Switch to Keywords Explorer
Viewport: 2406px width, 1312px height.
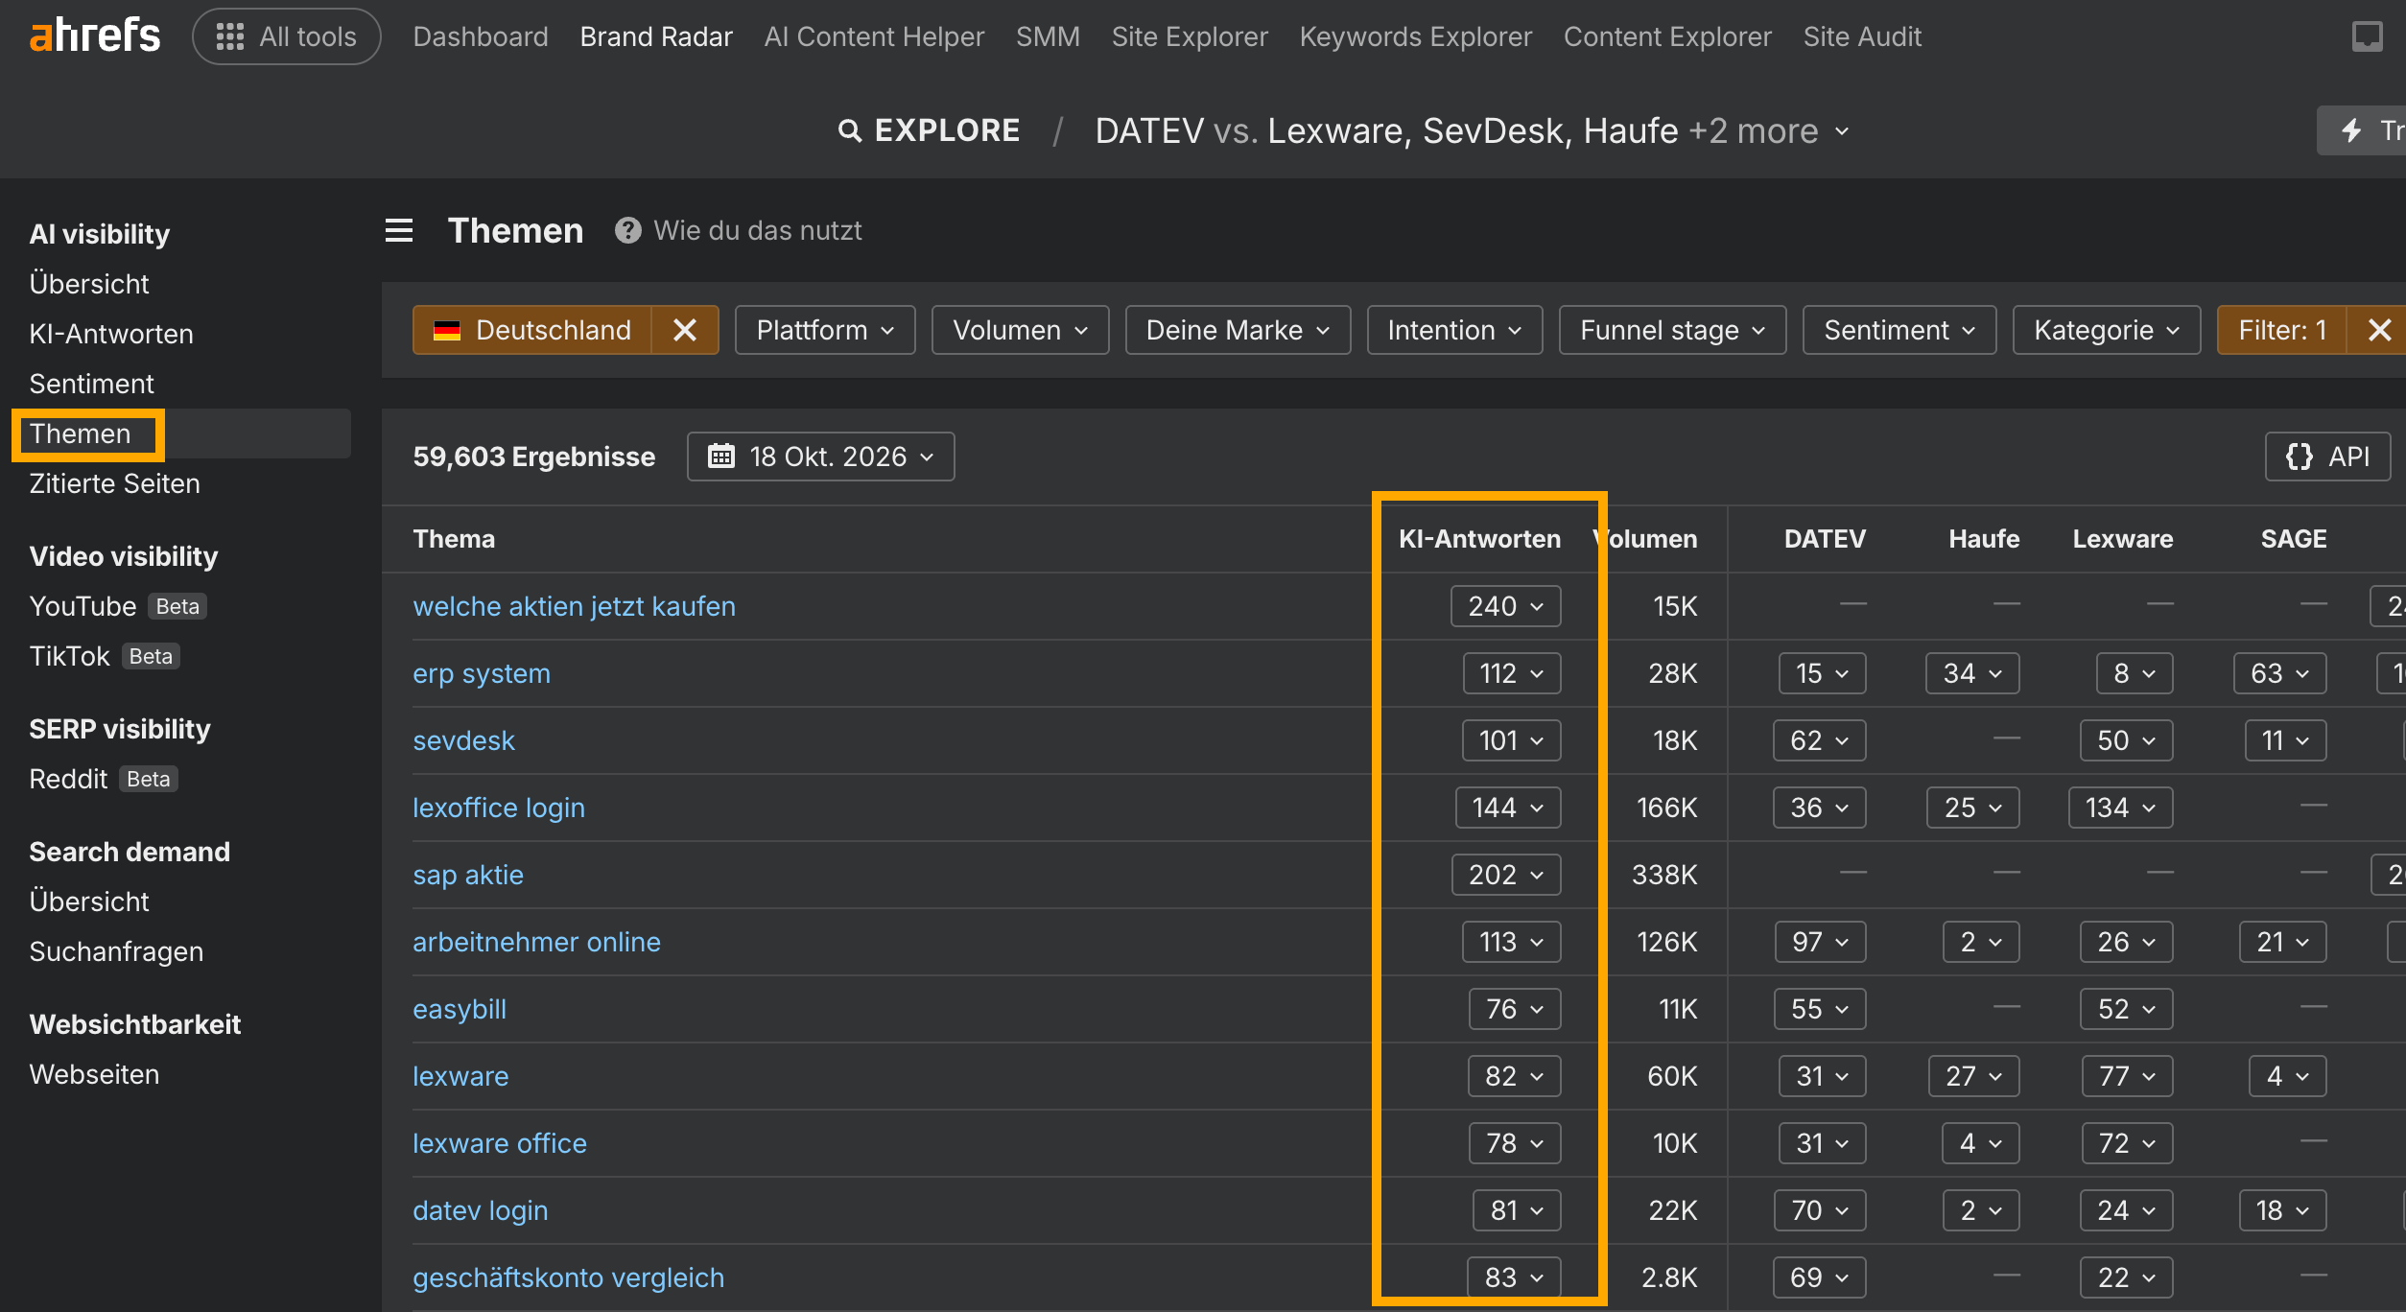click(1415, 36)
